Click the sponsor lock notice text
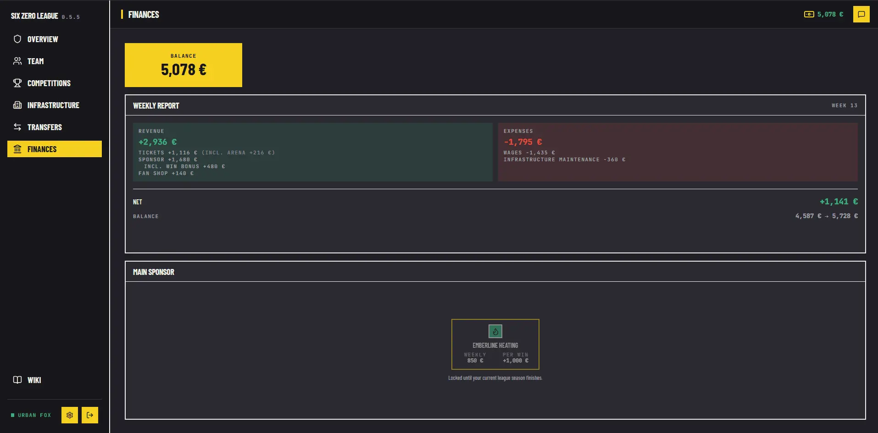The height and width of the screenshot is (433, 878). click(x=495, y=378)
